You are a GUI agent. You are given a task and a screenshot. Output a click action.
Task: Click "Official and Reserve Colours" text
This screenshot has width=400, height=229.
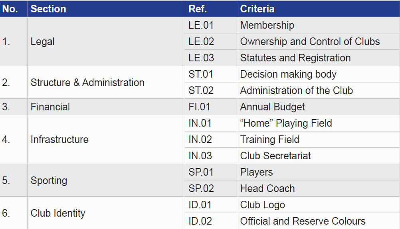point(303,221)
